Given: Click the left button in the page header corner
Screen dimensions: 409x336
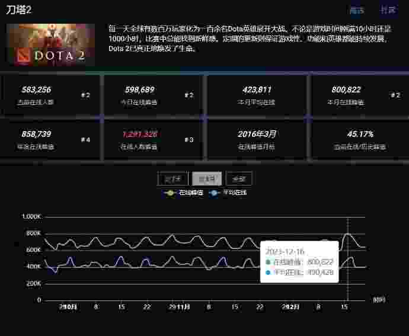Looking at the screenshot, I should click(x=357, y=11).
